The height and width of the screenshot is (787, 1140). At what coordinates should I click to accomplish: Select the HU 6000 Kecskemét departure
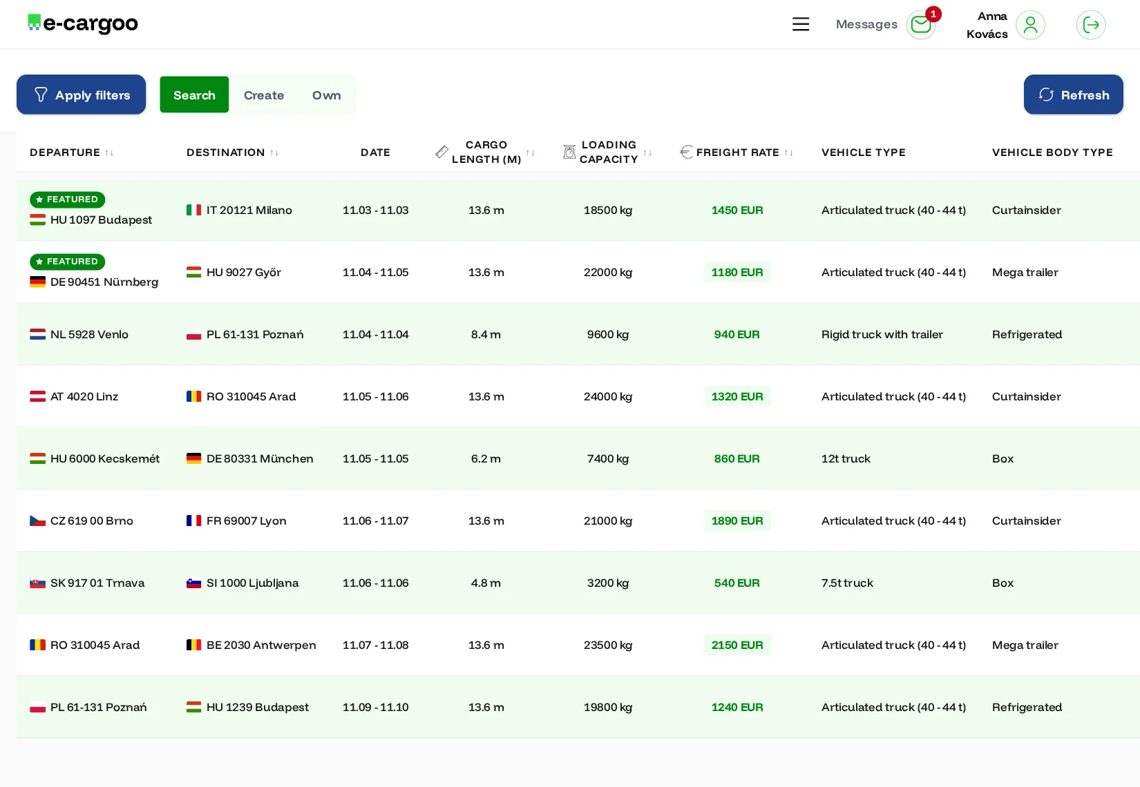95,458
